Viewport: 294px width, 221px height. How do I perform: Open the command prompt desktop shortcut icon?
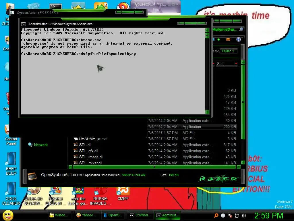[56, 6]
